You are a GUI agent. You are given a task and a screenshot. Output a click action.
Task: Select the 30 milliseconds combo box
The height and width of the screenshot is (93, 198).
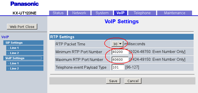point(117,44)
